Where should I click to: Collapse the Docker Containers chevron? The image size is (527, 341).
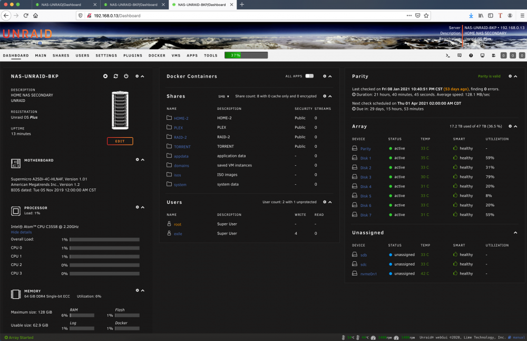[x=330, y=77]
